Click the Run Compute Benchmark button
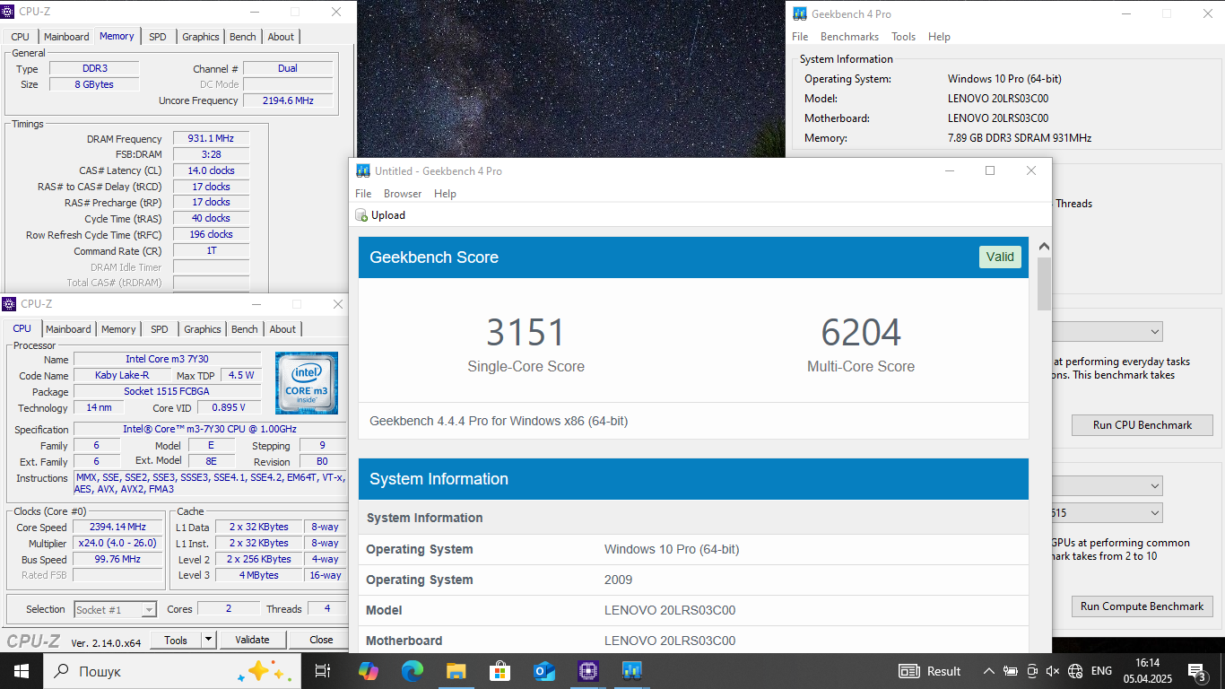The width and height of the screenshot is (1225, 689). [x=1142, y=606]
